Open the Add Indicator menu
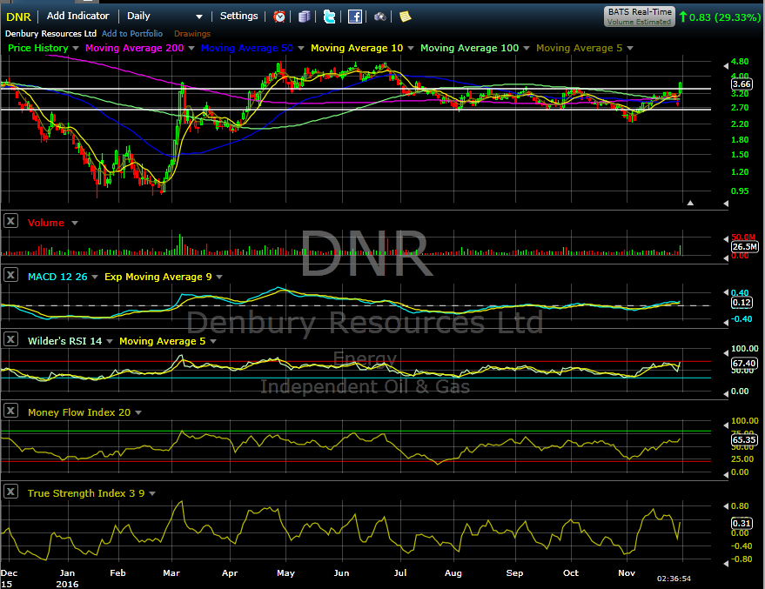This screenshot has width=765, height=589. click(x=78, y=17)
